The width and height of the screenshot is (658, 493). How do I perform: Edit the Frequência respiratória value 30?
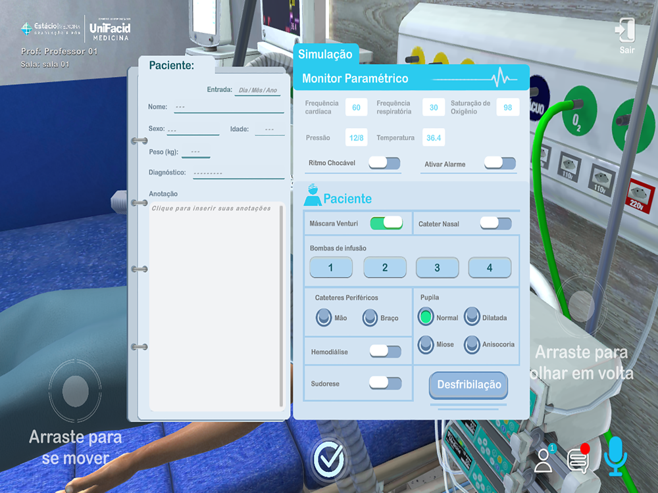click(x=434, y=107)
